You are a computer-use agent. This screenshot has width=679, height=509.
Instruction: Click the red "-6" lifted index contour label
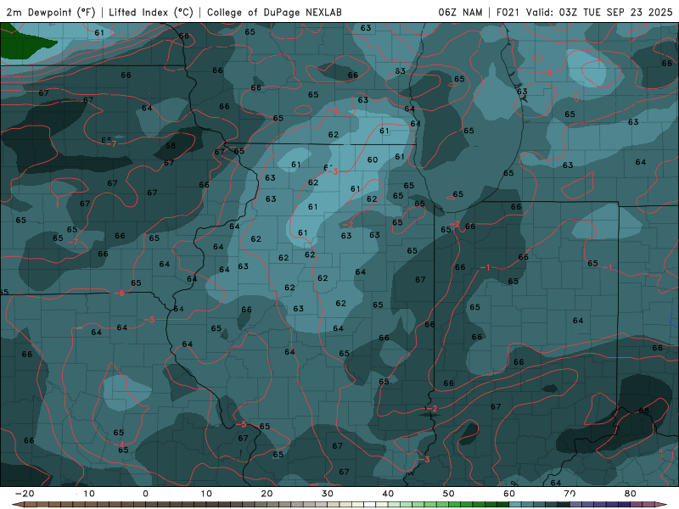(x=120, y=293)
